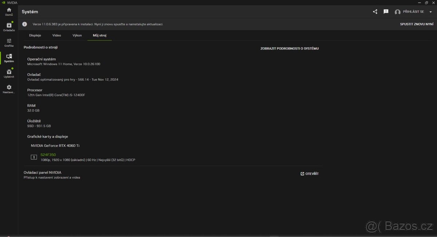Select the Můj stroj tab
Image resolution: width=437 pixels, height=237 pixels.
tap(99, 35)
